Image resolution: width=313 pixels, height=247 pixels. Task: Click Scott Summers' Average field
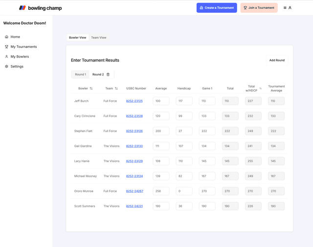[161, 206]
